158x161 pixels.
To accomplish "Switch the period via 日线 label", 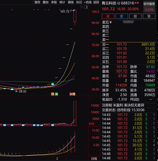I will tap(94, 158).
